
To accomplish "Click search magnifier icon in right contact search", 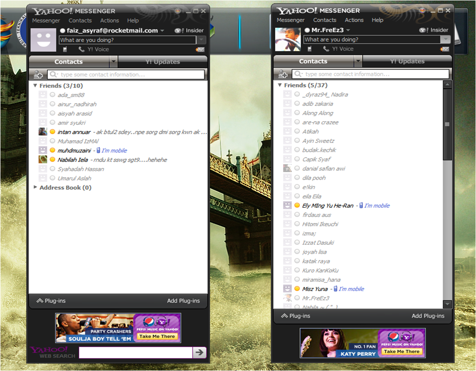I will 298,74.
